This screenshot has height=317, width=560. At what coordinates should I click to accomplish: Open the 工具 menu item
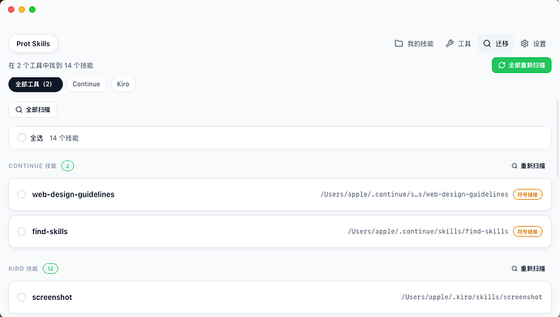pos(459,44)
